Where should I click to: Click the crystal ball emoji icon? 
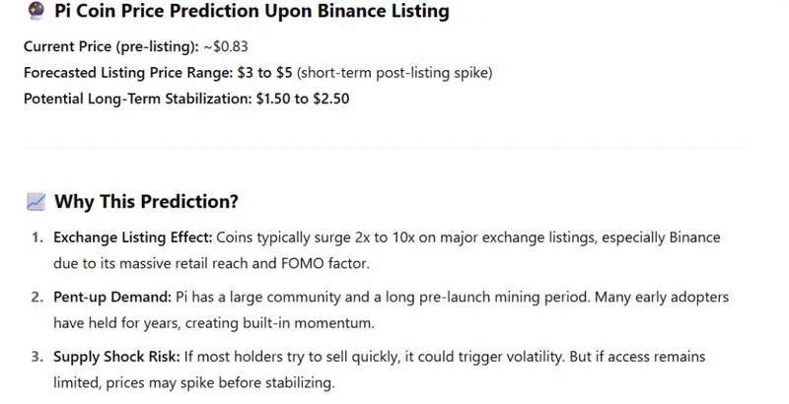36,11
